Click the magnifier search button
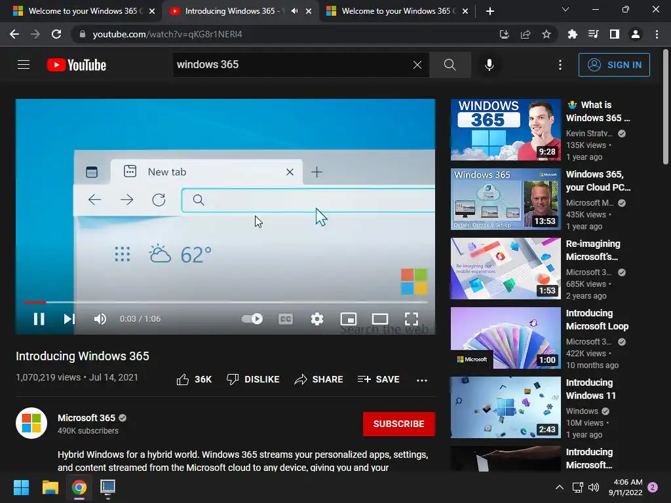Viewport: 671px width, 503px height. click(x=450, y=65)
